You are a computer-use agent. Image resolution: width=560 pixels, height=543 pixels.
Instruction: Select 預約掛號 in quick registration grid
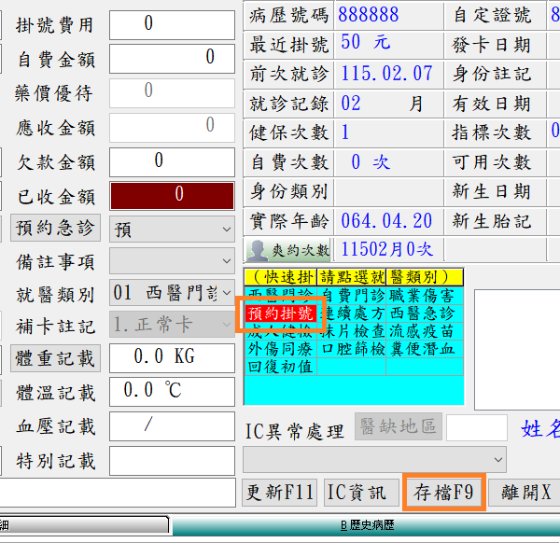pyautogui.click(x=281, y=313)
